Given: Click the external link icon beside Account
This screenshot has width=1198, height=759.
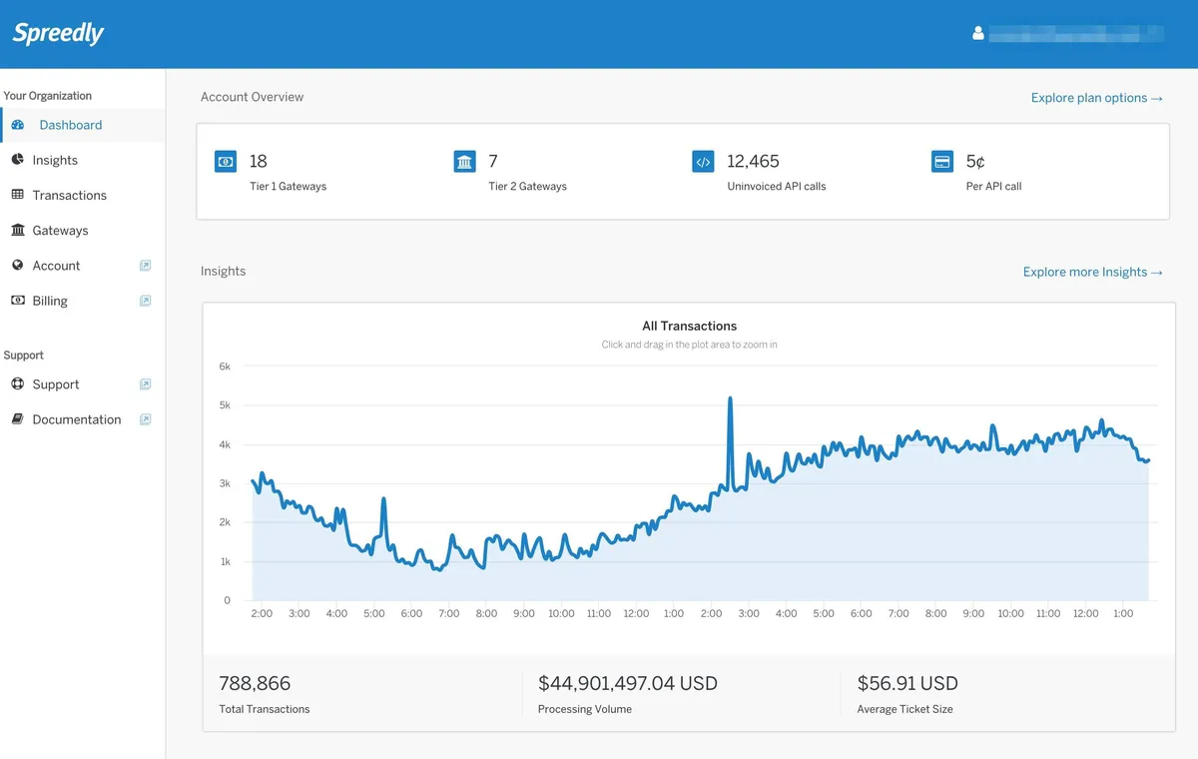Looking at the screenshot, I should pyautogui.click(x=145, y=266).
